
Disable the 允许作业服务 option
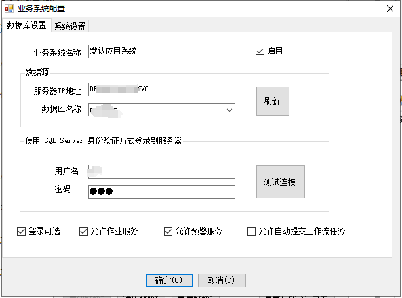pyautogui.click(x=83, y=231)
